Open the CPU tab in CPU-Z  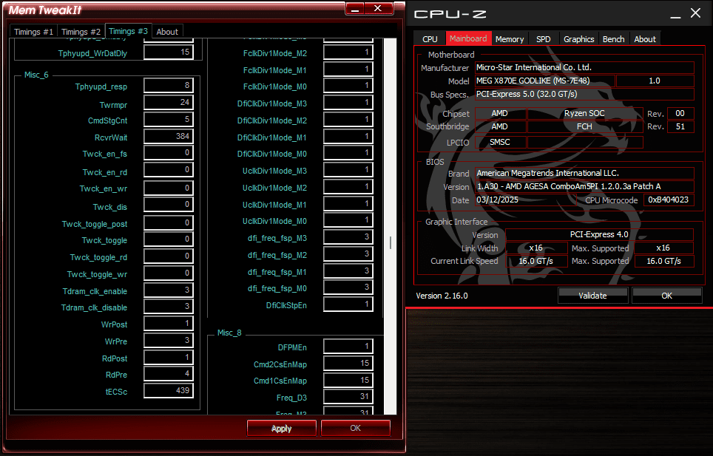pyautogui.click(x=430, y=39)
